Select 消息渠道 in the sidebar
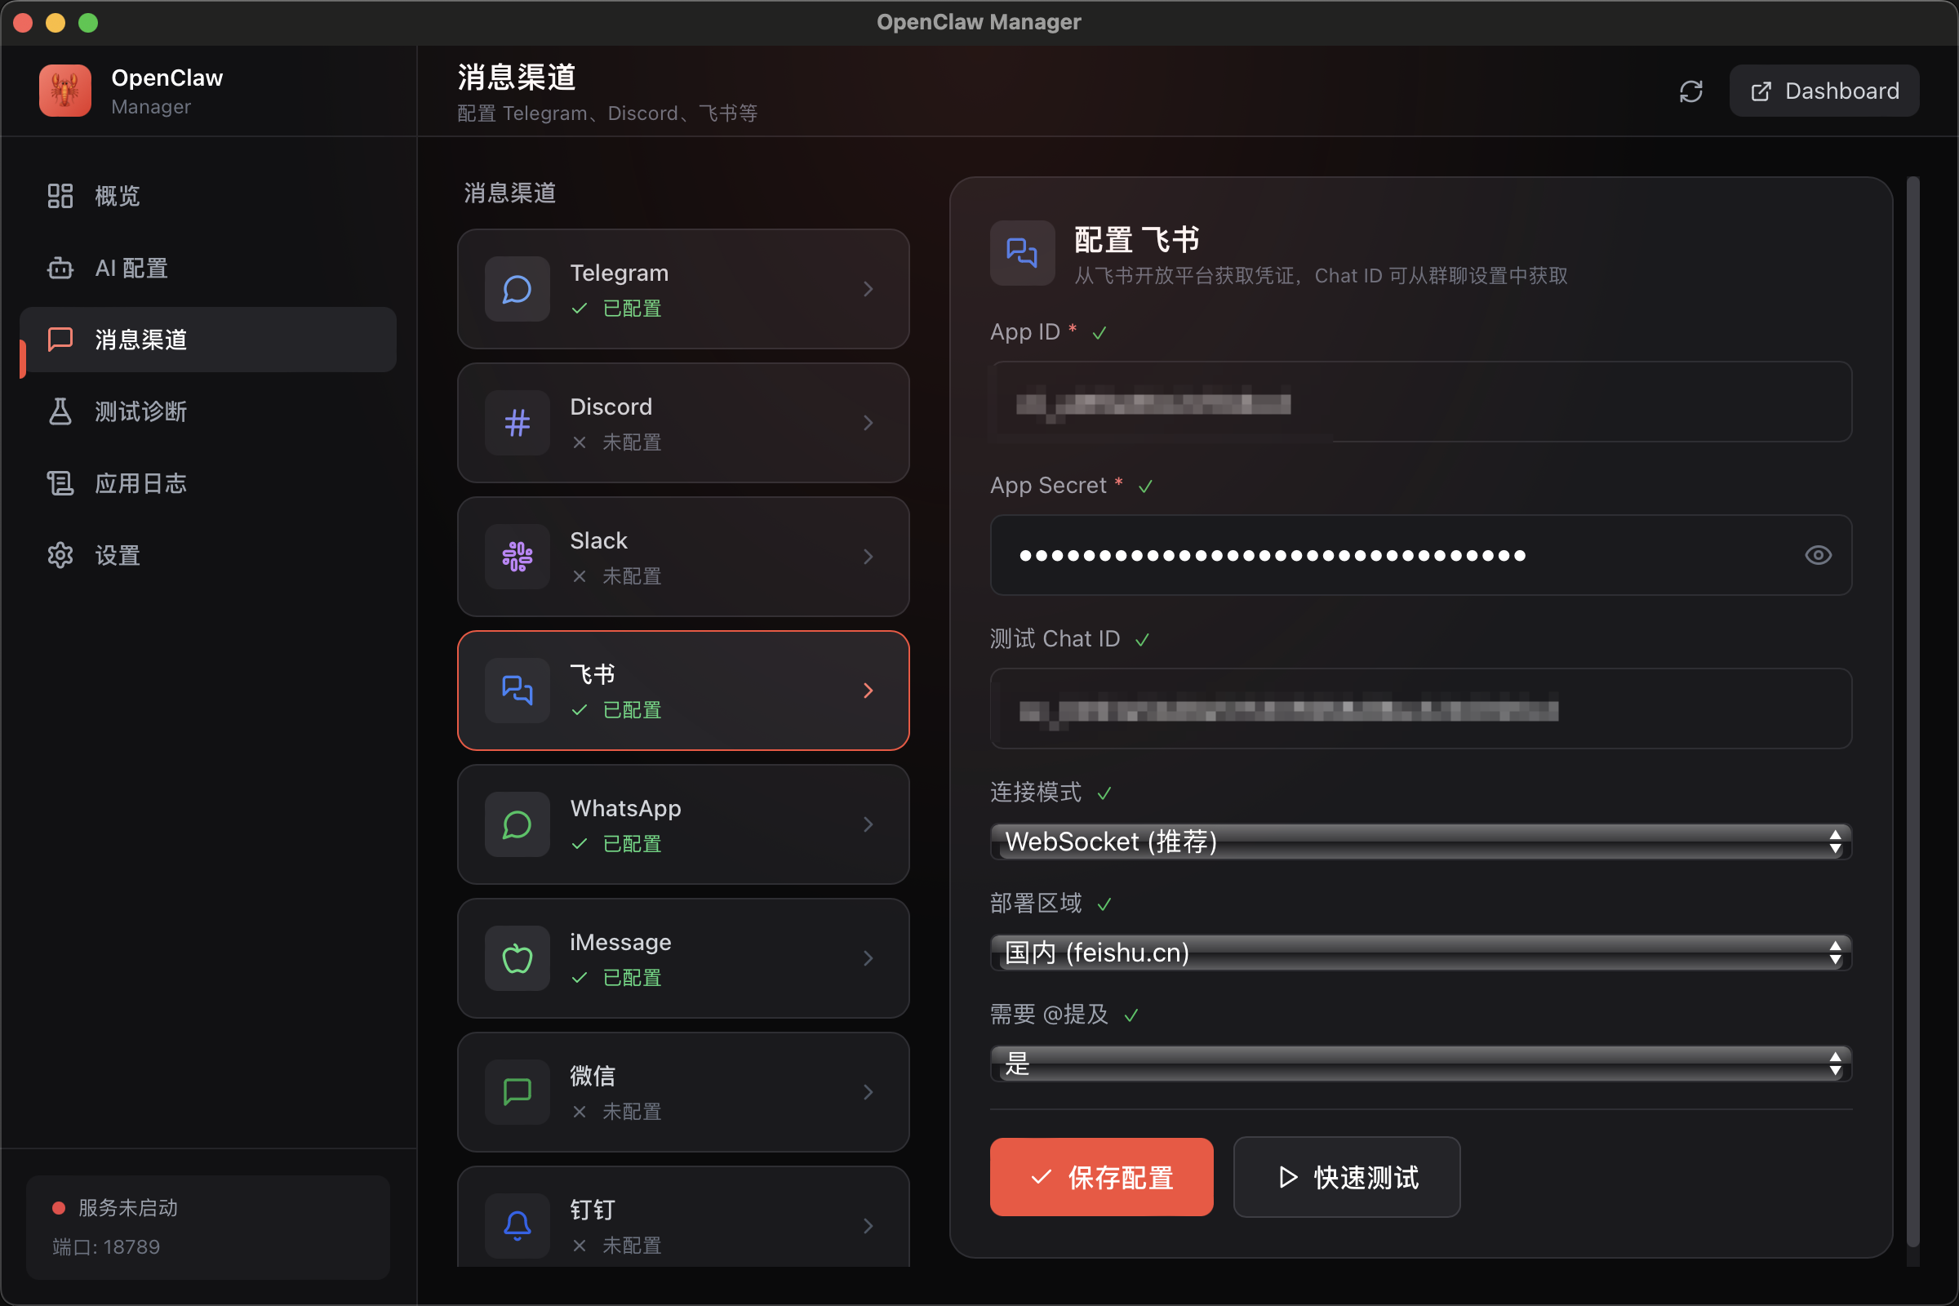The width and height of the screenshot is (1959, 1306). pyautogui.click(x=207, y=340)
